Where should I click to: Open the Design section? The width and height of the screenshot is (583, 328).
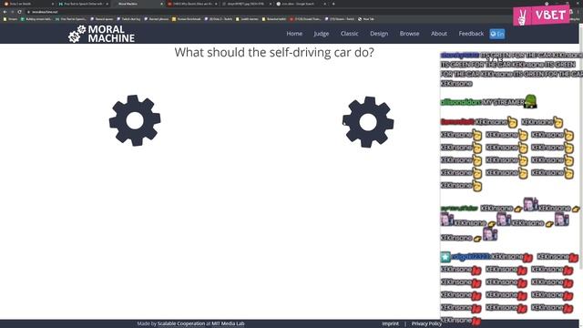tap(379, 34)
